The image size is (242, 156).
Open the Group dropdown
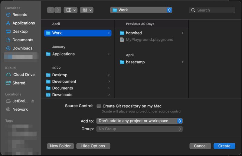(x=139, y=129)
